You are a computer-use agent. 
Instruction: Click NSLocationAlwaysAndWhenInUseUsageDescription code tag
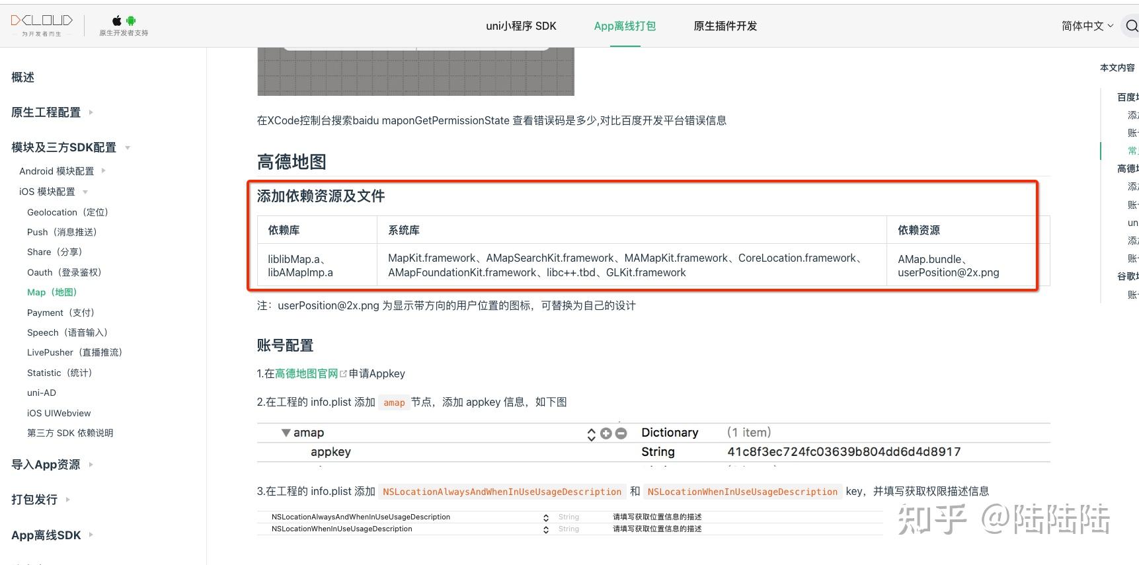click(x=502, y=492)
